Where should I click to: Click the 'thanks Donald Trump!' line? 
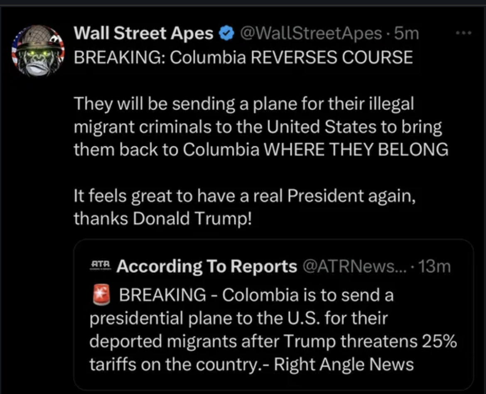(163, 219)
